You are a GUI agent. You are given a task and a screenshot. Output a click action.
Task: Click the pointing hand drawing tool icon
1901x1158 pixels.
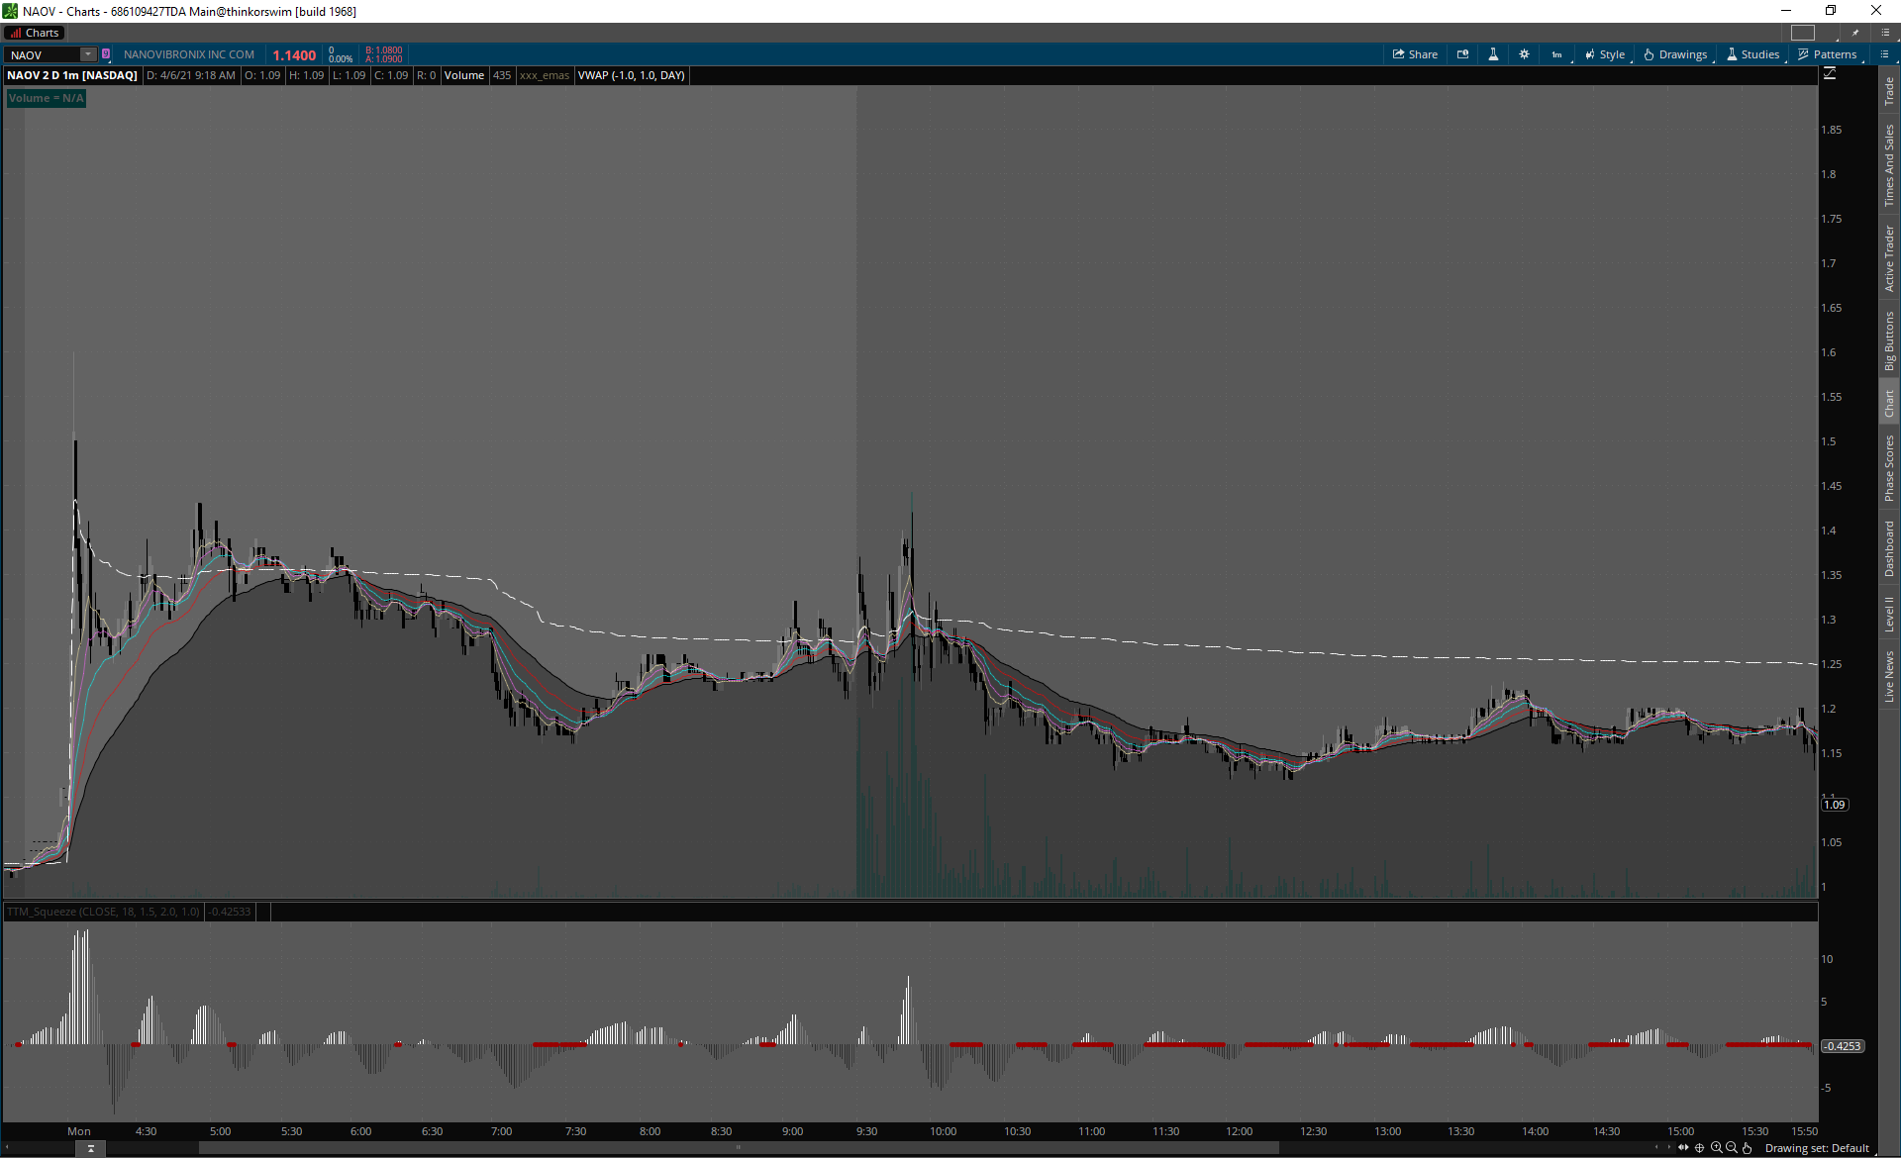tap(1748, 1148)
